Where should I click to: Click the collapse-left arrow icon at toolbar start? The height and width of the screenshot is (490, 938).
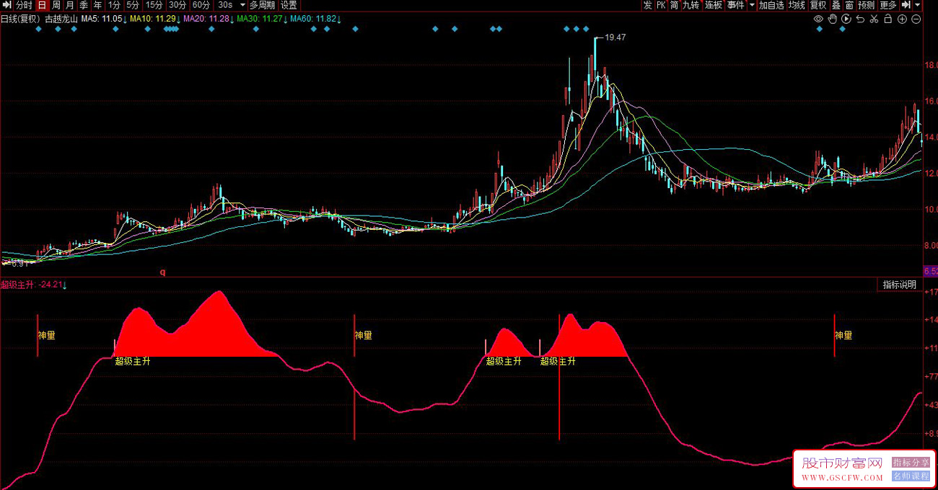[6, 5]
